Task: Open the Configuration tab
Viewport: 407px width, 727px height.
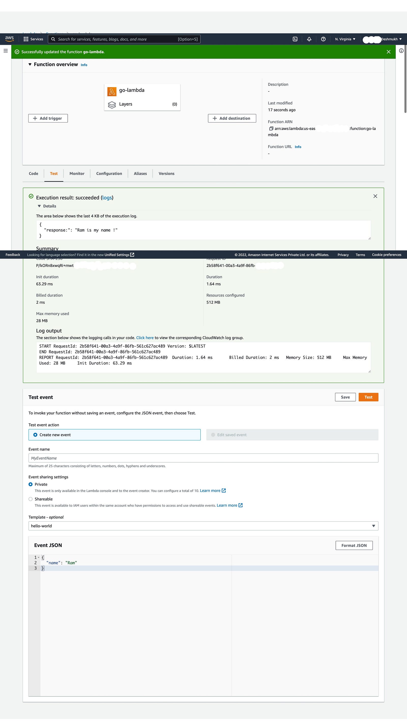Action: tap(109, 173)
